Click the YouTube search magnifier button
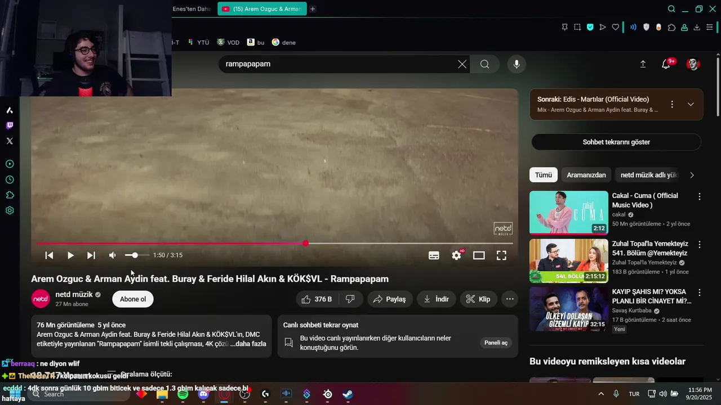Screen dimensions: 721x405 485,64
